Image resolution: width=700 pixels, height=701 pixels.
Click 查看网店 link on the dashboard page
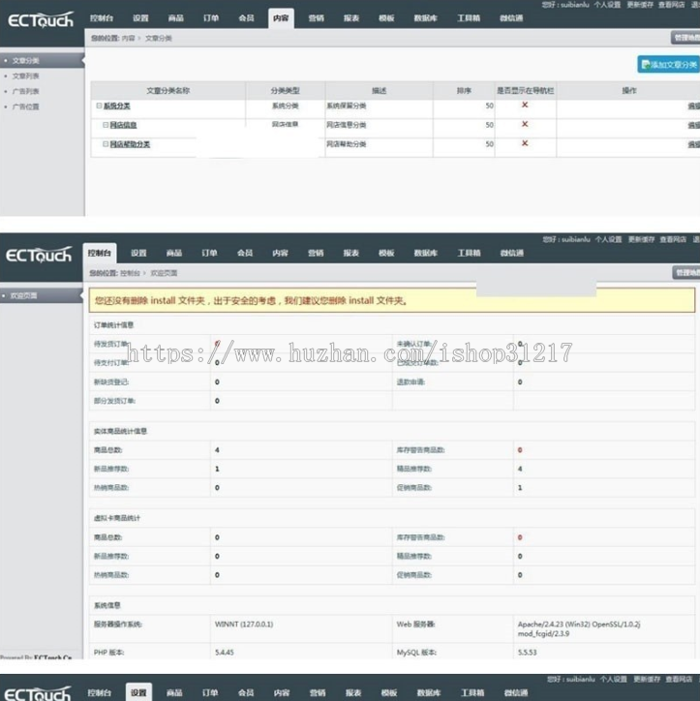(x=673, y=239)
